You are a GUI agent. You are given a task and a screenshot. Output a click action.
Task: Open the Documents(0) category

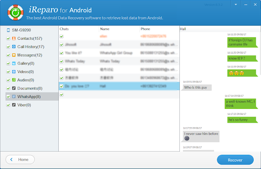click(x=30, y=88)
